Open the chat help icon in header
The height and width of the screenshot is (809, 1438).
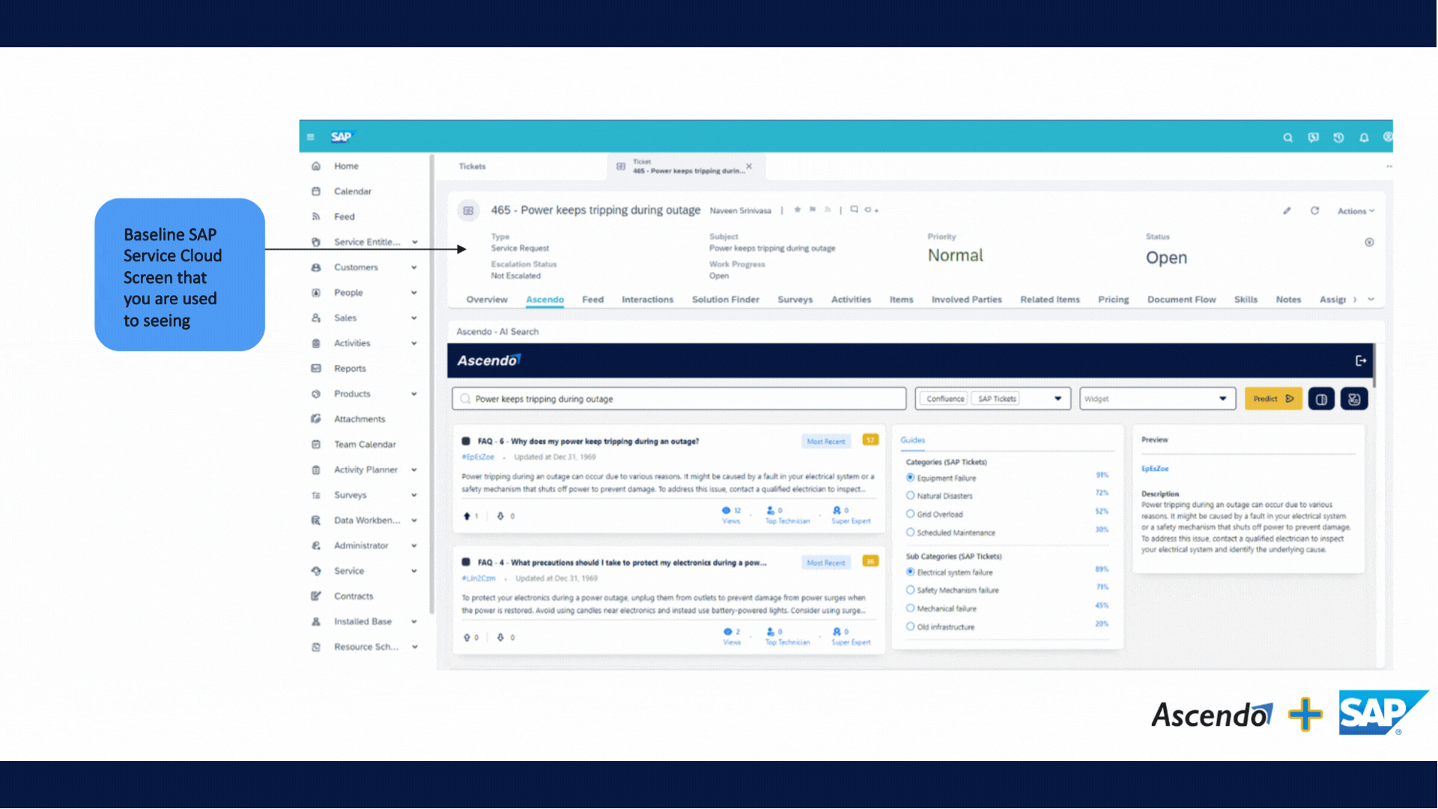(1313, 137)
